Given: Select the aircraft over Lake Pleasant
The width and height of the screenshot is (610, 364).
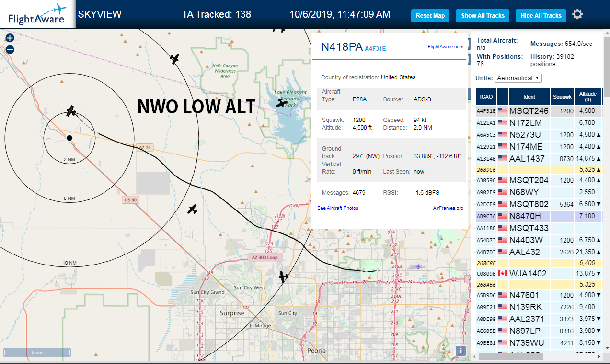Looking at the screenshot, I should (x=282, y=102).
